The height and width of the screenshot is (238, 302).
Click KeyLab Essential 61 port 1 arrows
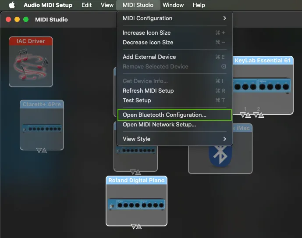pyautogui.click(x=245, y=115)
